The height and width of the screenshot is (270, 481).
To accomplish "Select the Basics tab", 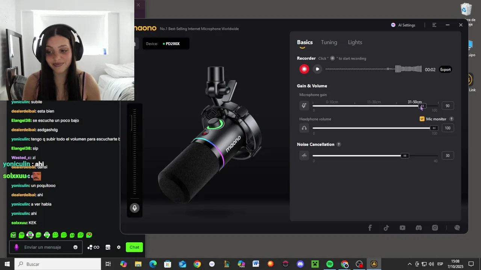I will click(305, 42).
